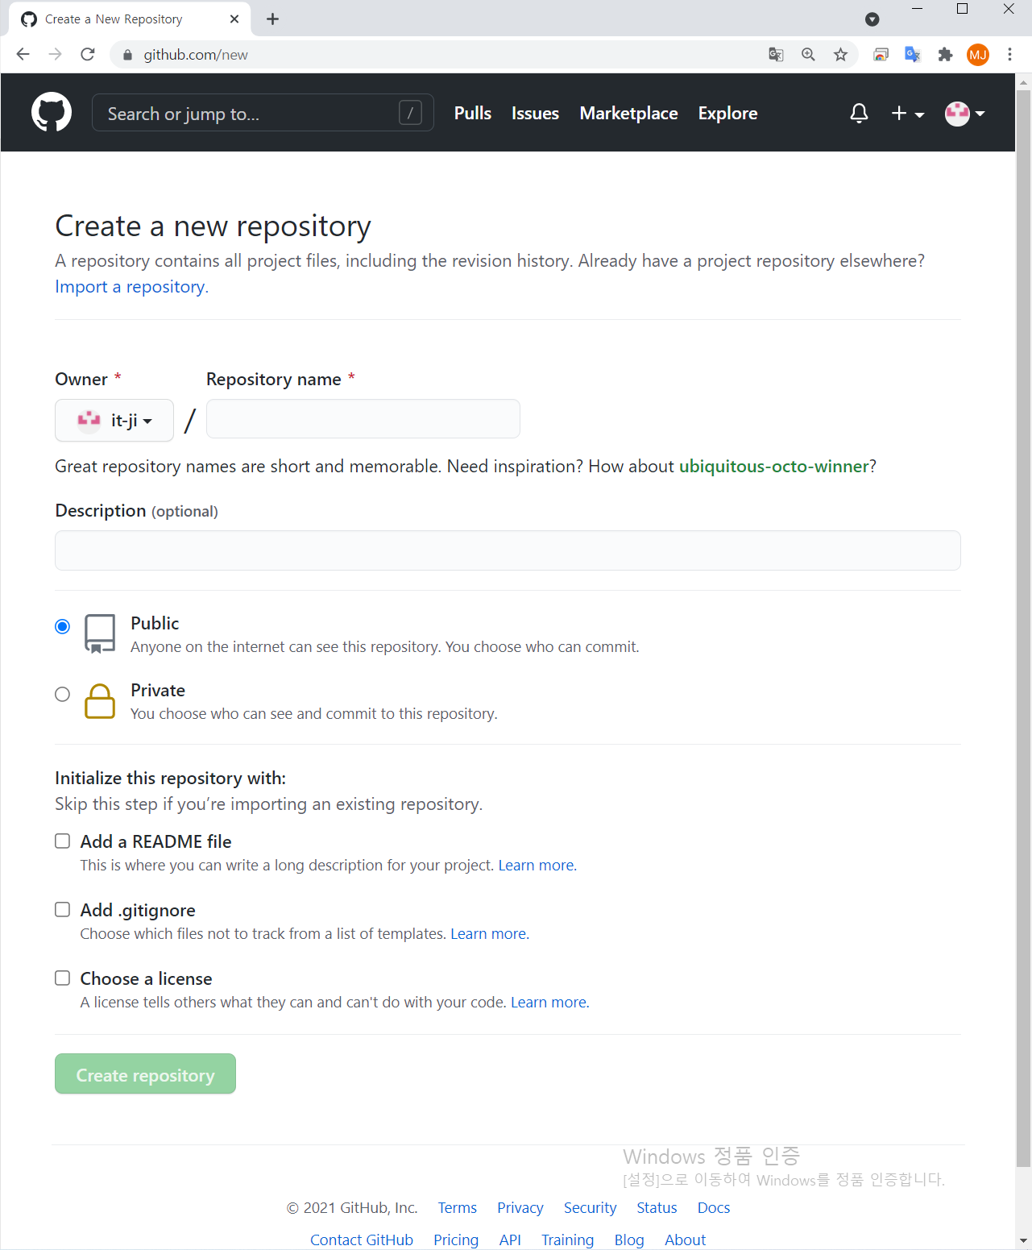Click the Search or jump to field
The image size is (1032, 1250).
click(263, 113)
